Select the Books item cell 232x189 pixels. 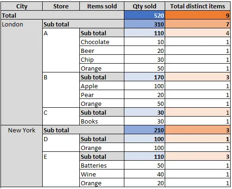coord(102,121)
